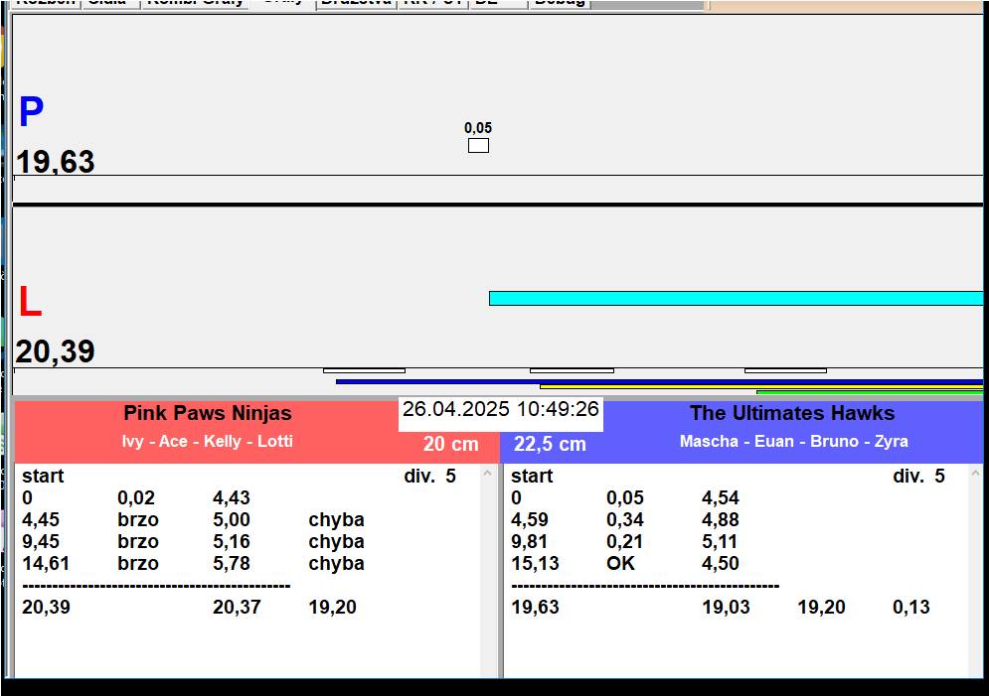Click 'div. 5' in Pink Paws Ninjas panel
989x696 pixels.
pos(429,477)
